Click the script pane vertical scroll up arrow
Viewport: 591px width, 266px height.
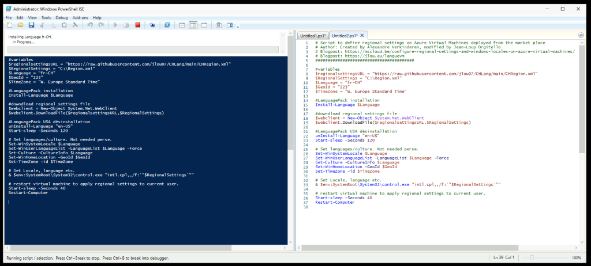coord(582,43)
